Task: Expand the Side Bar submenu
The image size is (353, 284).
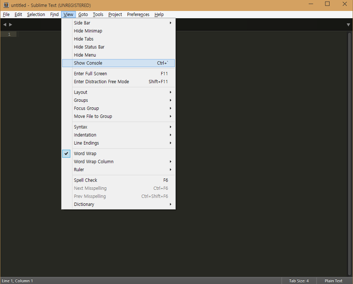Action: click(119, 23)
